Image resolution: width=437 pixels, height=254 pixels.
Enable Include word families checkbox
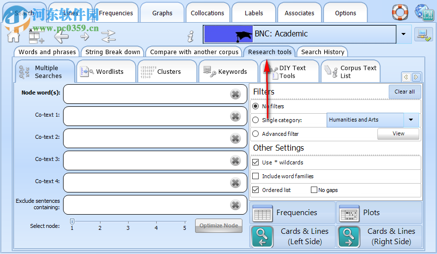pyautogui.click(x=255, y=176)
